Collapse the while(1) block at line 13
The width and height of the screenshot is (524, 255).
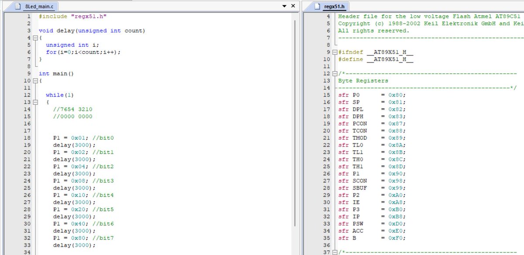tap(35, 102)
